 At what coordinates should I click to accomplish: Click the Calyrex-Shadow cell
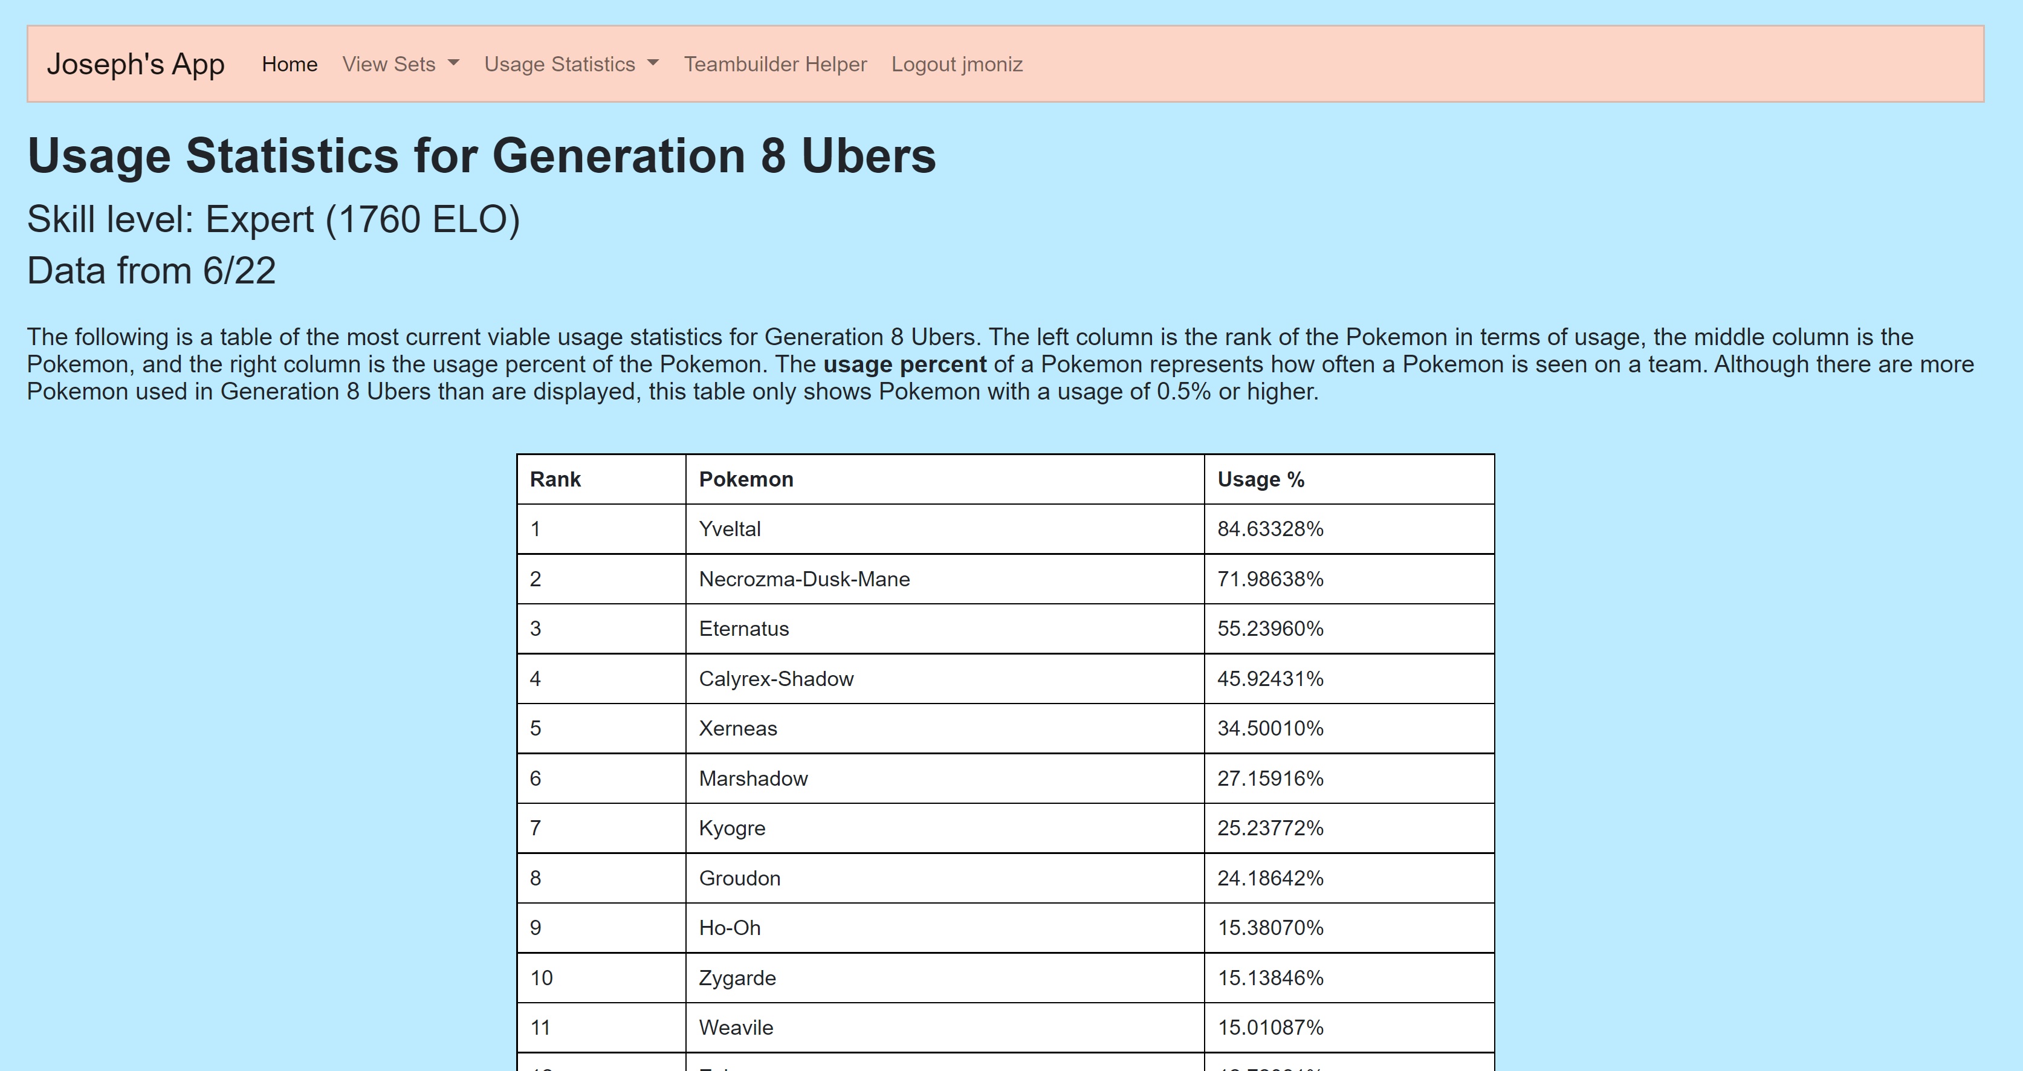click(775, 679)
